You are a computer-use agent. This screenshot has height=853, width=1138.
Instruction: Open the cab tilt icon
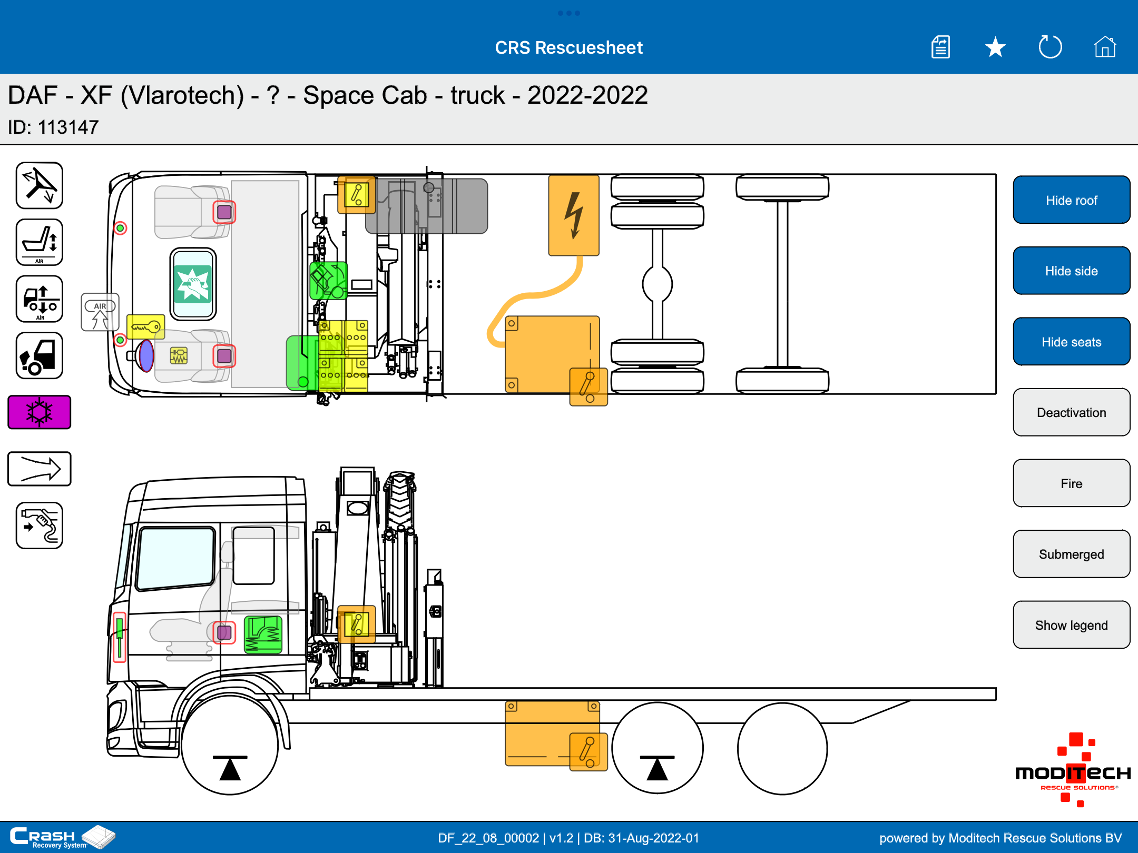tap(40, 356)
